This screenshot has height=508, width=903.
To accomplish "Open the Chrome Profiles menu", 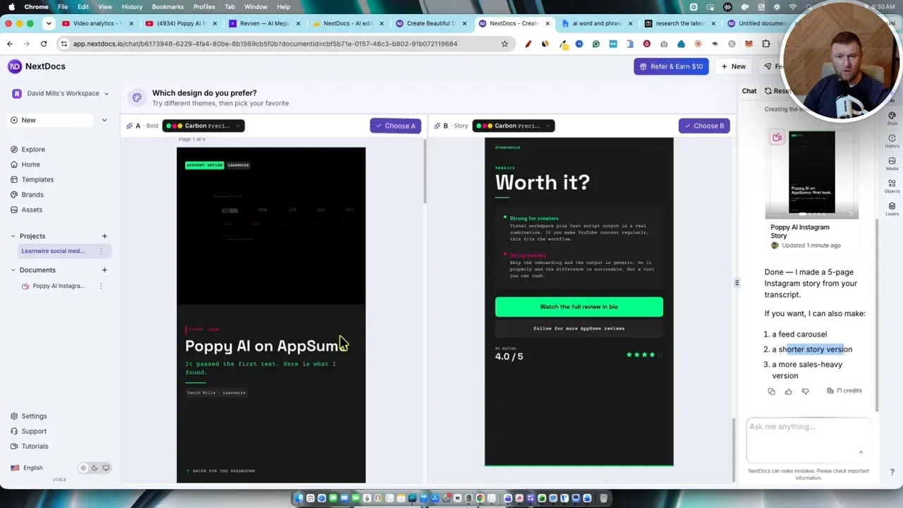I will click(204, 6).
